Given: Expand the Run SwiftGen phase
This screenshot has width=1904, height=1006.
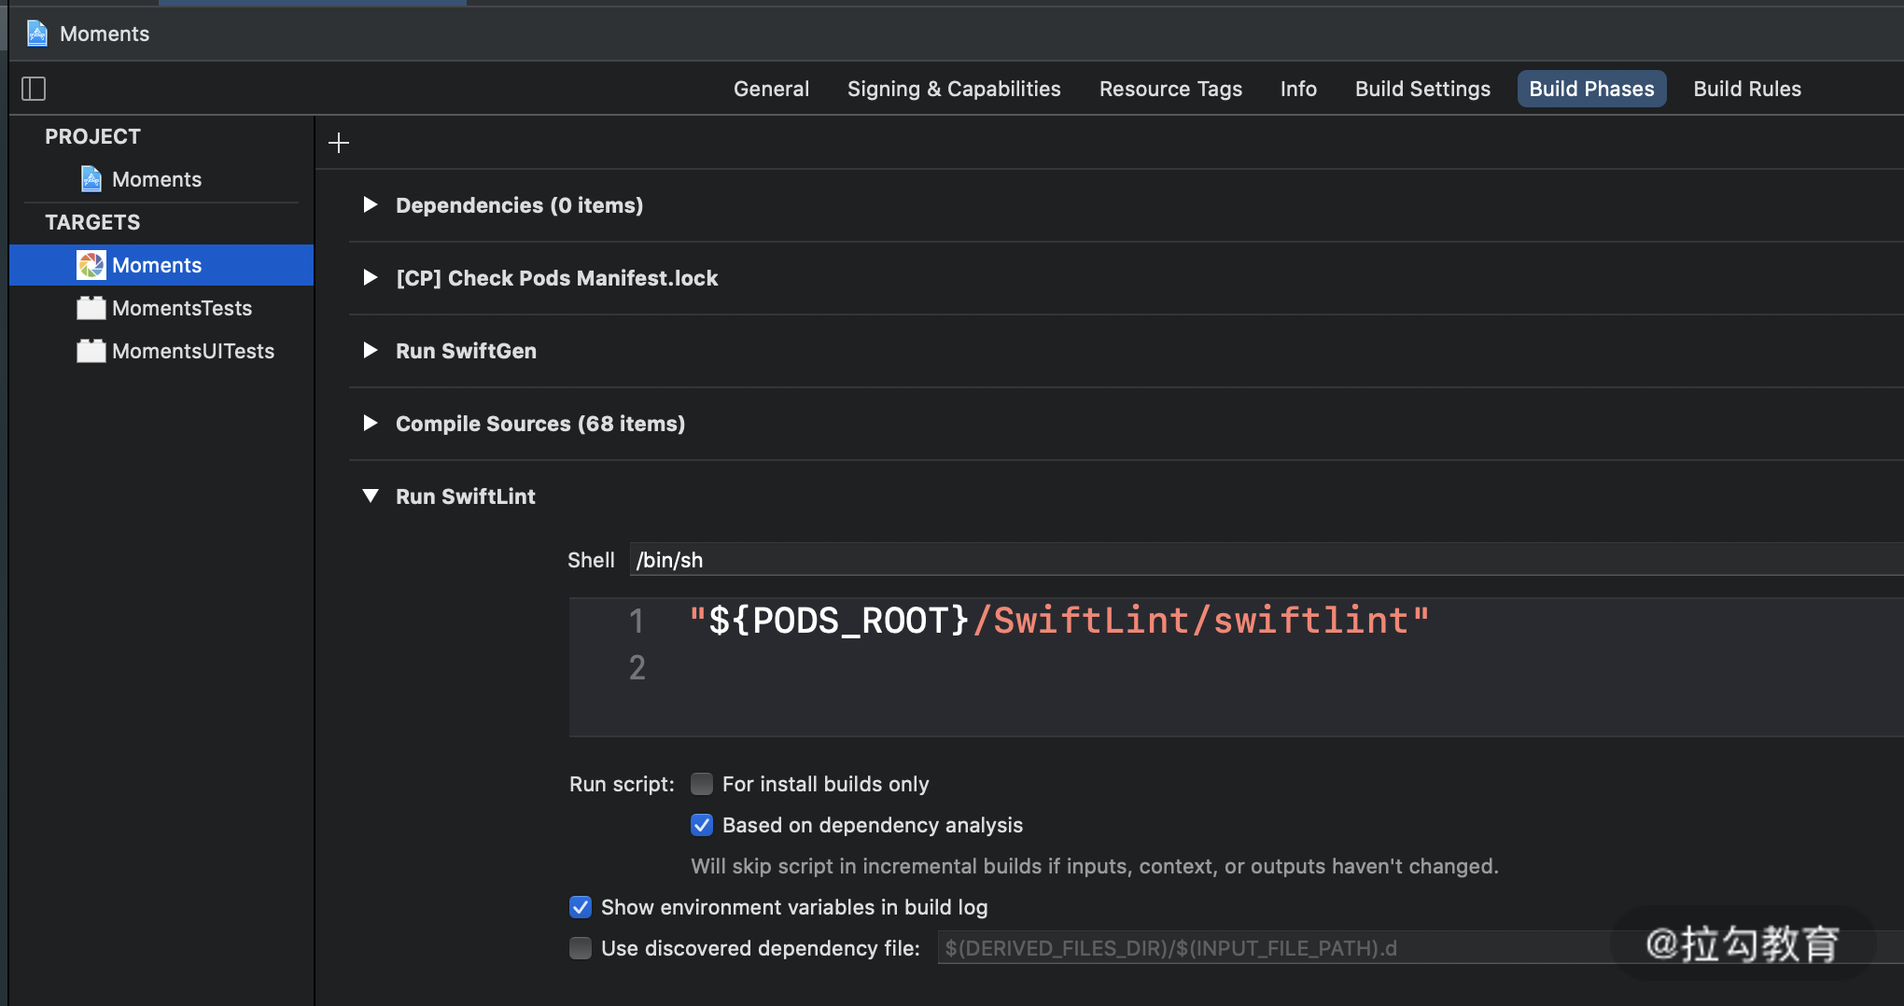Looking at the screenshot, I should click(x=371, y=350).
